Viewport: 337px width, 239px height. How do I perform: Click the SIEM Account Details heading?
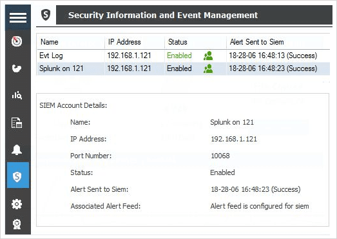(x=73, y=105)
